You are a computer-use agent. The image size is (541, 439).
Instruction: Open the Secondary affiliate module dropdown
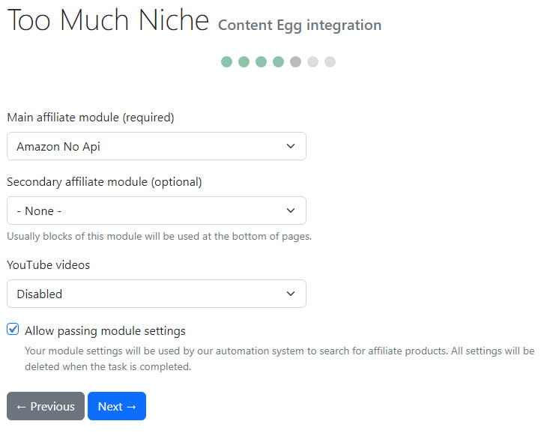157,211
